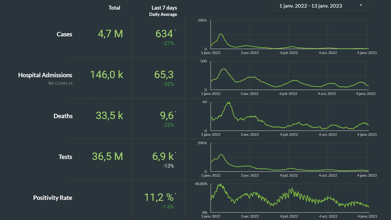Click the Cases trend chart
391x220 pixels.
[290, 35]
